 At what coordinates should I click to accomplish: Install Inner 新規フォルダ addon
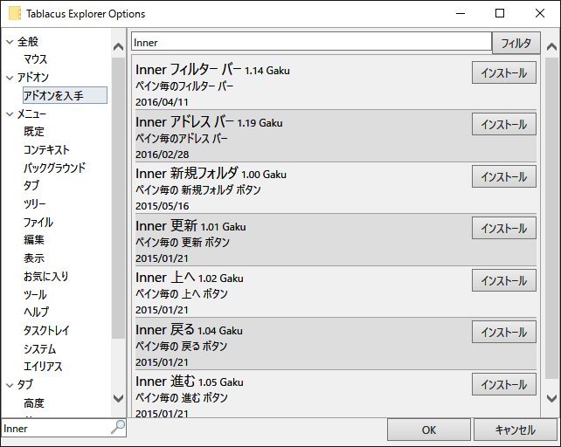503,176
